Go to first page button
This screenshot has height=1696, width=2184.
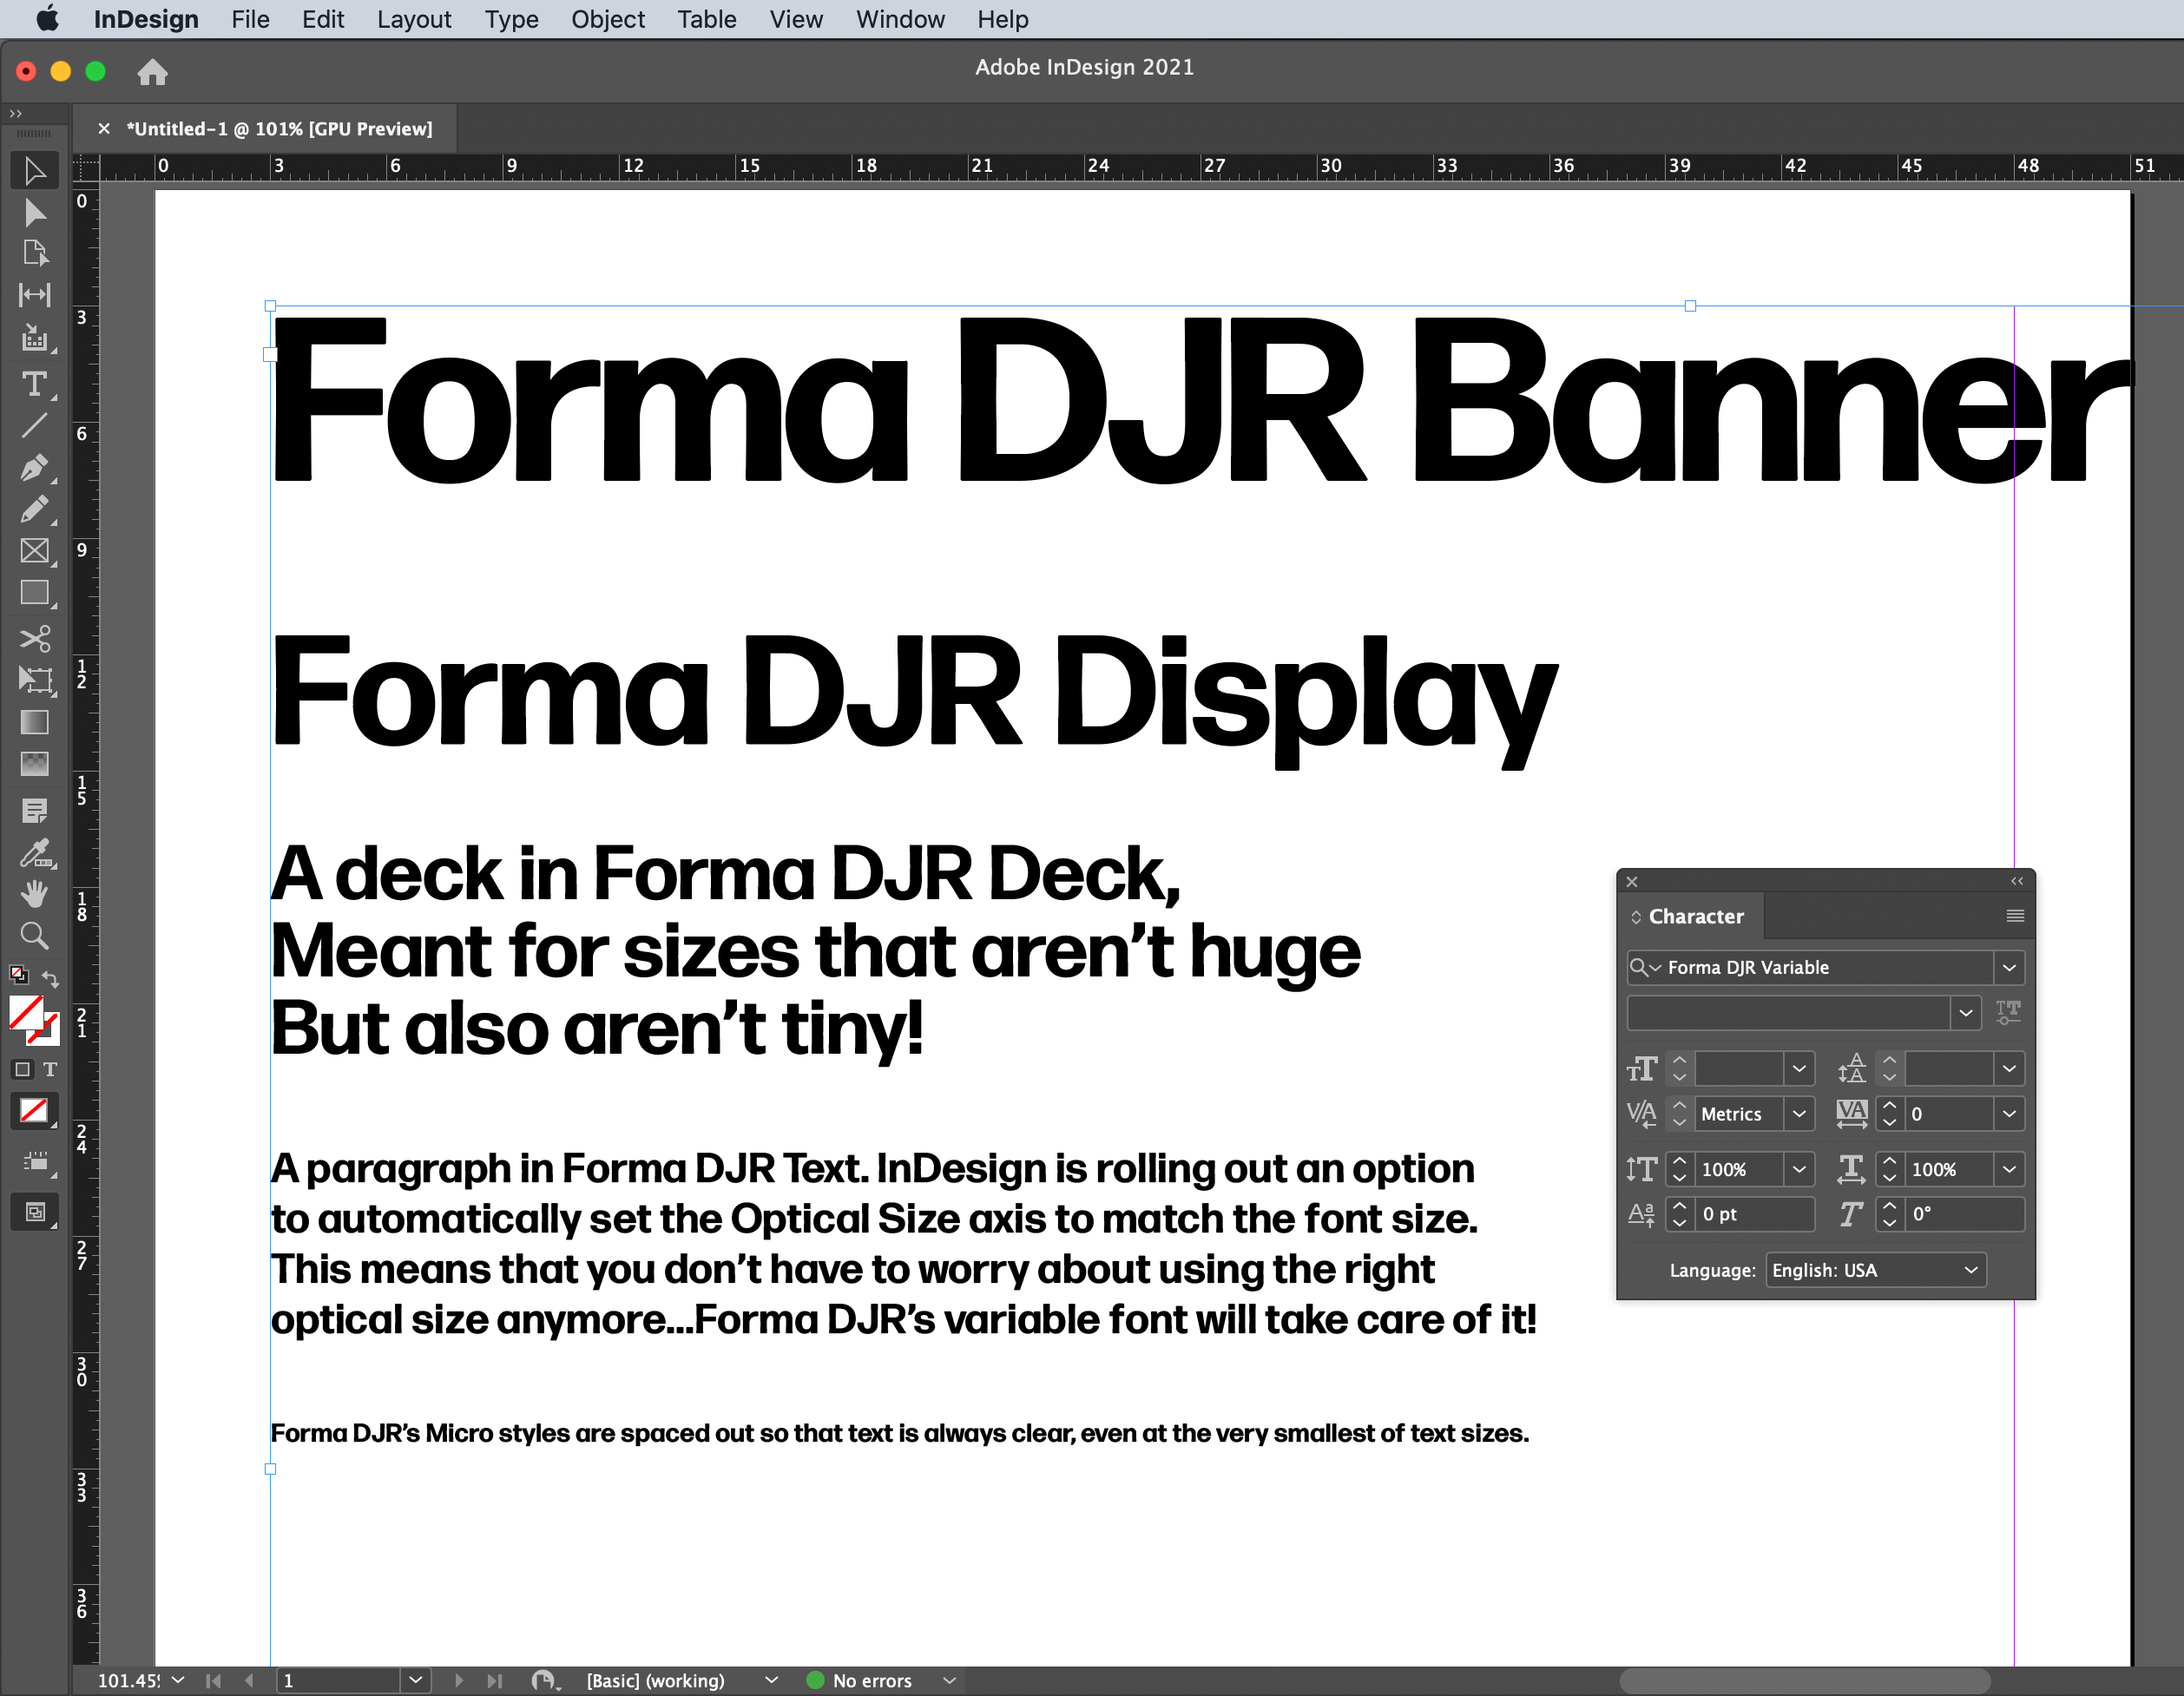(x=213, y=1680)
